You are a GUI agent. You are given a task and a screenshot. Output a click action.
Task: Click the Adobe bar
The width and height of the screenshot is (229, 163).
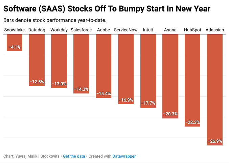[104, 64]
